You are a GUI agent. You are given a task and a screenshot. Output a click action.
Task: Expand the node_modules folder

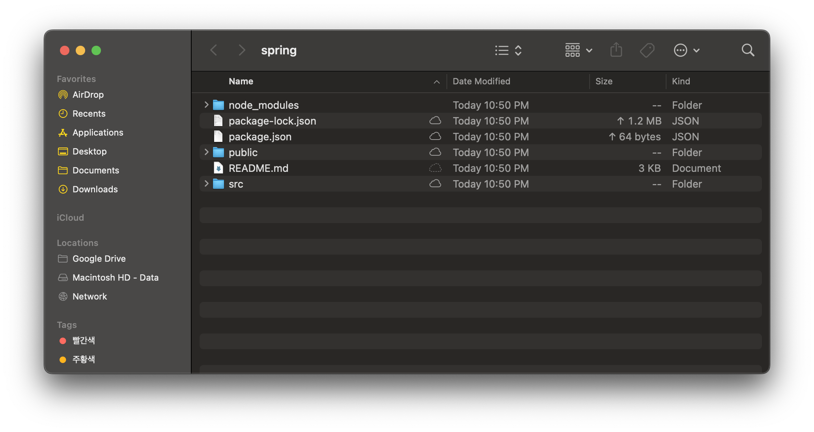point(206,105)
